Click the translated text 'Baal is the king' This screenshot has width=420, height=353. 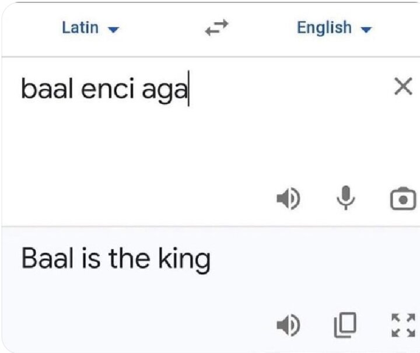tap(116, 258)
